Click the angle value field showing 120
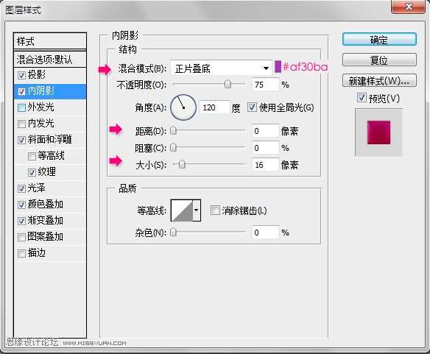The image size is (430, 354). [214, 107]
